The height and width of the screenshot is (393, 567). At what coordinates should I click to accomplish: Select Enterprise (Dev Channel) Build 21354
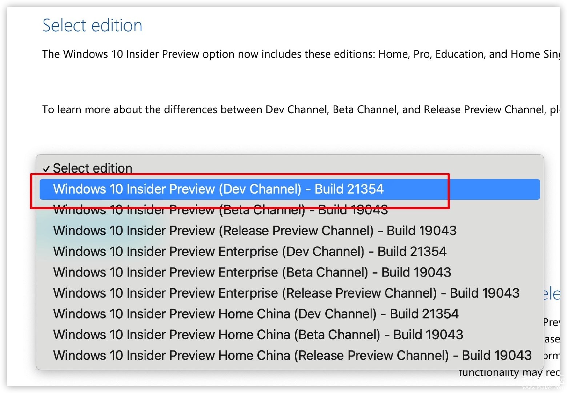pyautogui.click(x=290, y=251)
